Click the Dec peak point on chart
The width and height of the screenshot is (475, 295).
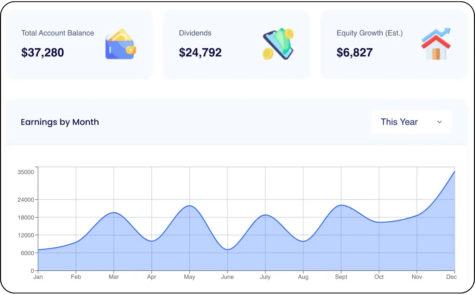pos(454,172)
